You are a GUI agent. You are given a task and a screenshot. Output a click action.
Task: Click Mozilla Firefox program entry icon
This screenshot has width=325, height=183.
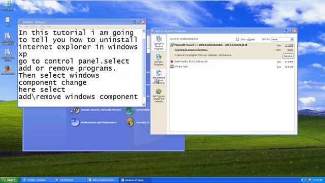(172, 62)
